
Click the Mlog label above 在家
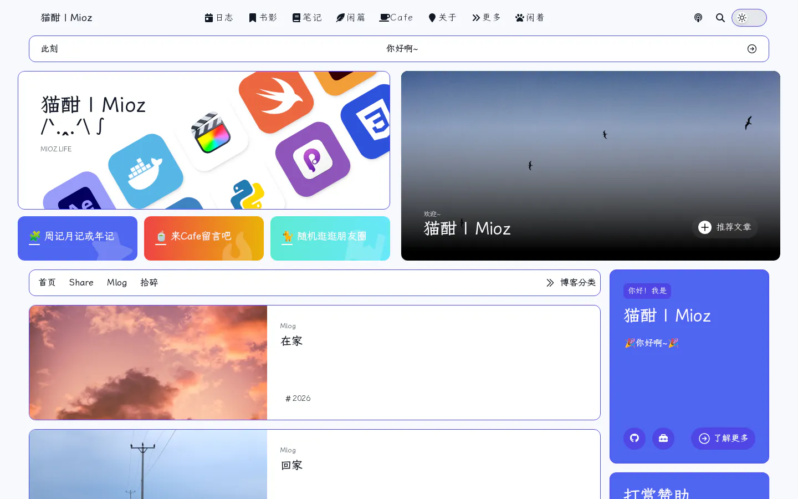288,326
